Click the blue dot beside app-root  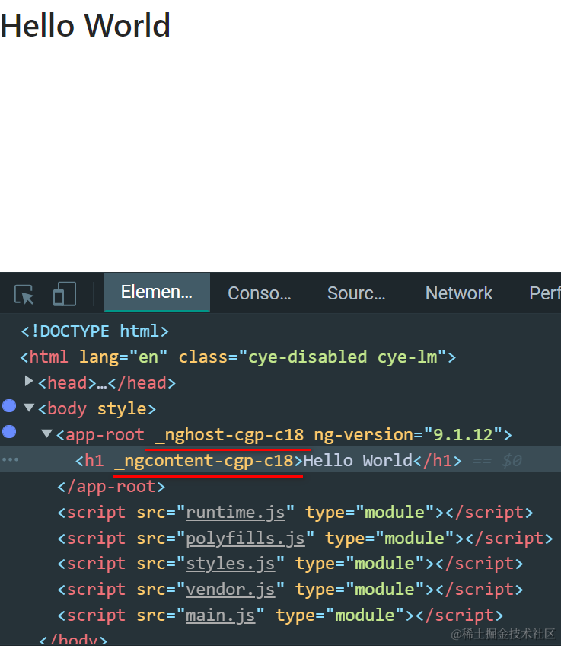point(9,432)
